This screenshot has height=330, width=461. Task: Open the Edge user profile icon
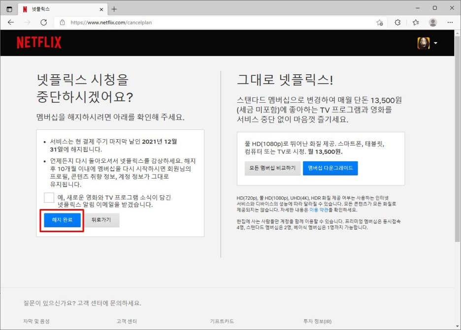click(x=433, y=22)
